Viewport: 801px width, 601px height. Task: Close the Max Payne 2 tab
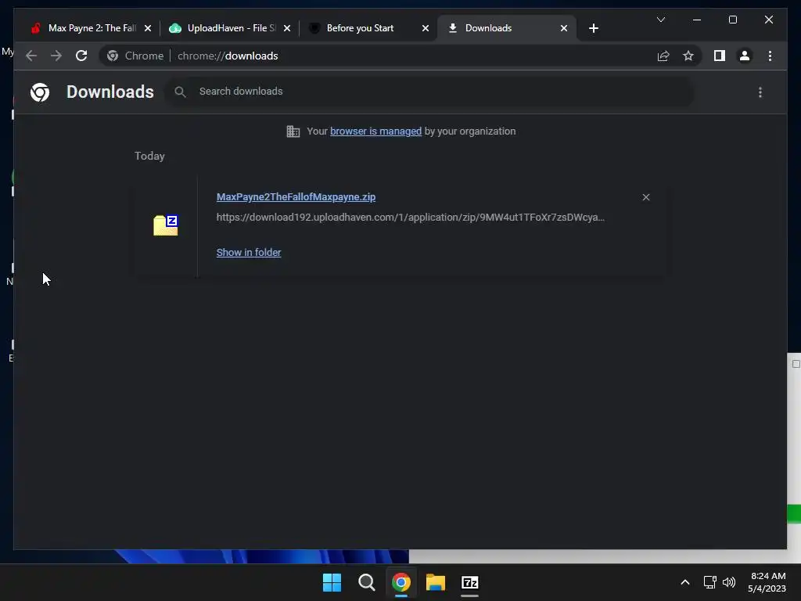click(148, 28)
